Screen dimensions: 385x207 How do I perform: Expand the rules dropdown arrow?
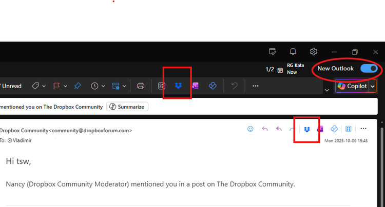coord(124,86)
